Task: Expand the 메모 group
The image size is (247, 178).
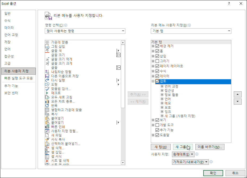Action: pyautogui.click(x=162, y=103)
